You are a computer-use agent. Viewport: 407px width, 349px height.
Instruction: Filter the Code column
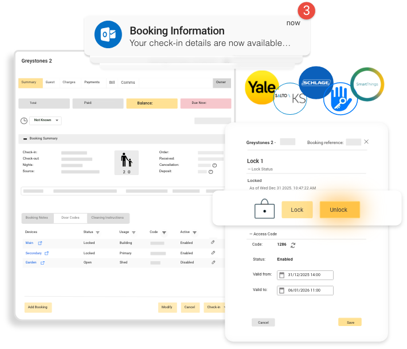click(164, 232)
